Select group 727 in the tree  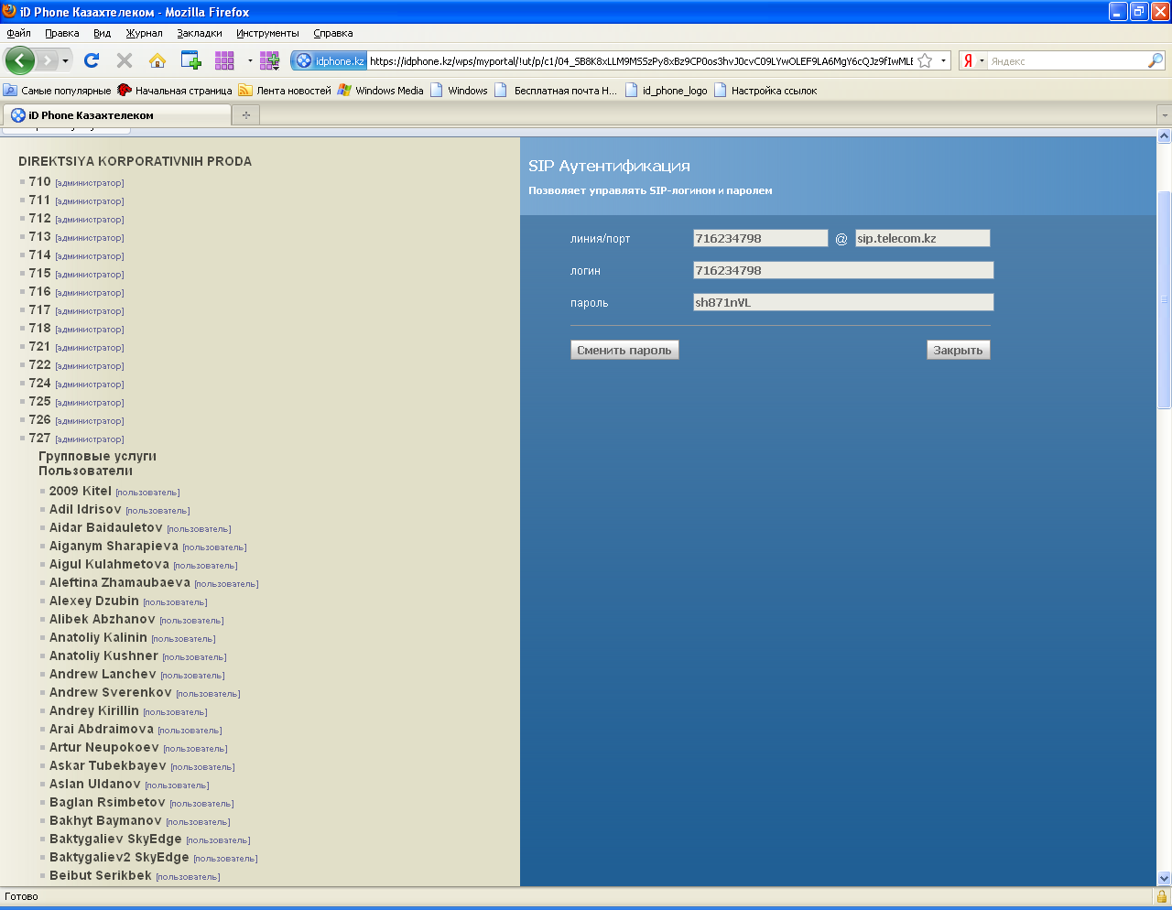(x=39, y=438)
